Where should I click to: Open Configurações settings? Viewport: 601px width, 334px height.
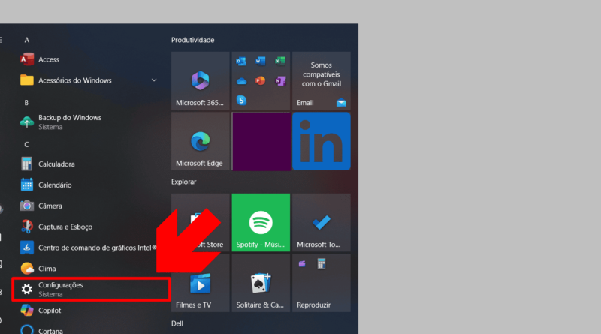[91, 290]
